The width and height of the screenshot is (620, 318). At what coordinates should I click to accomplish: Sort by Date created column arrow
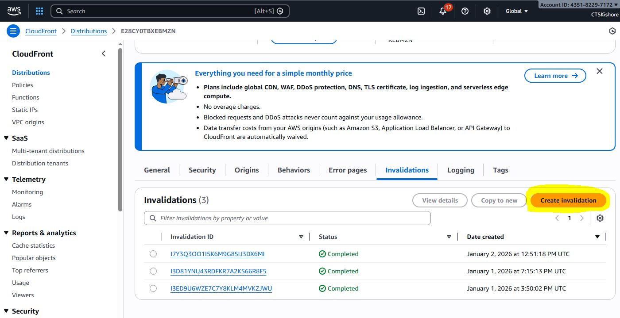click(597, 237)
